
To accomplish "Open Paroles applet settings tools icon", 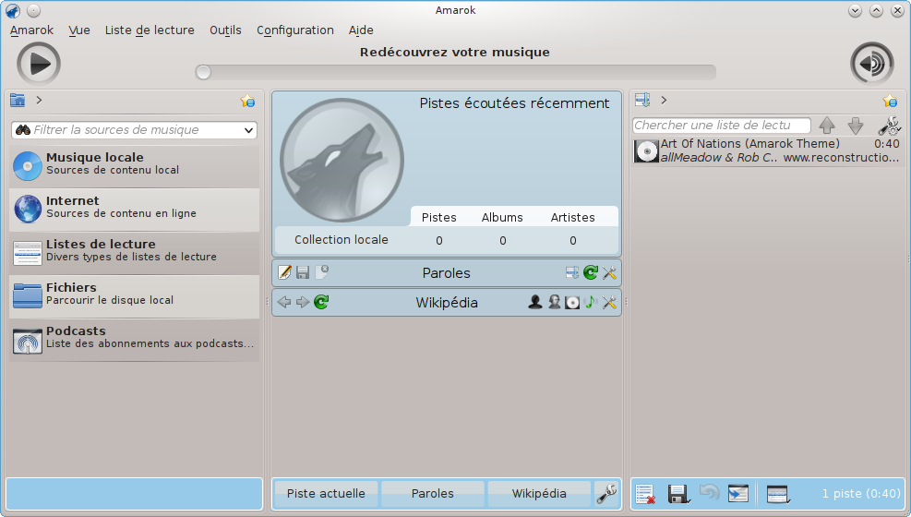I will coord(609,272).
